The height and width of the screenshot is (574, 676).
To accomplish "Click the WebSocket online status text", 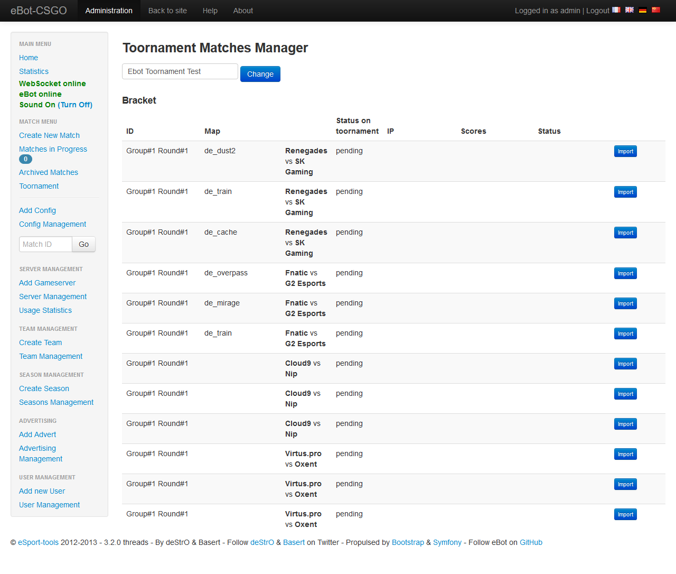I will 52,84.
